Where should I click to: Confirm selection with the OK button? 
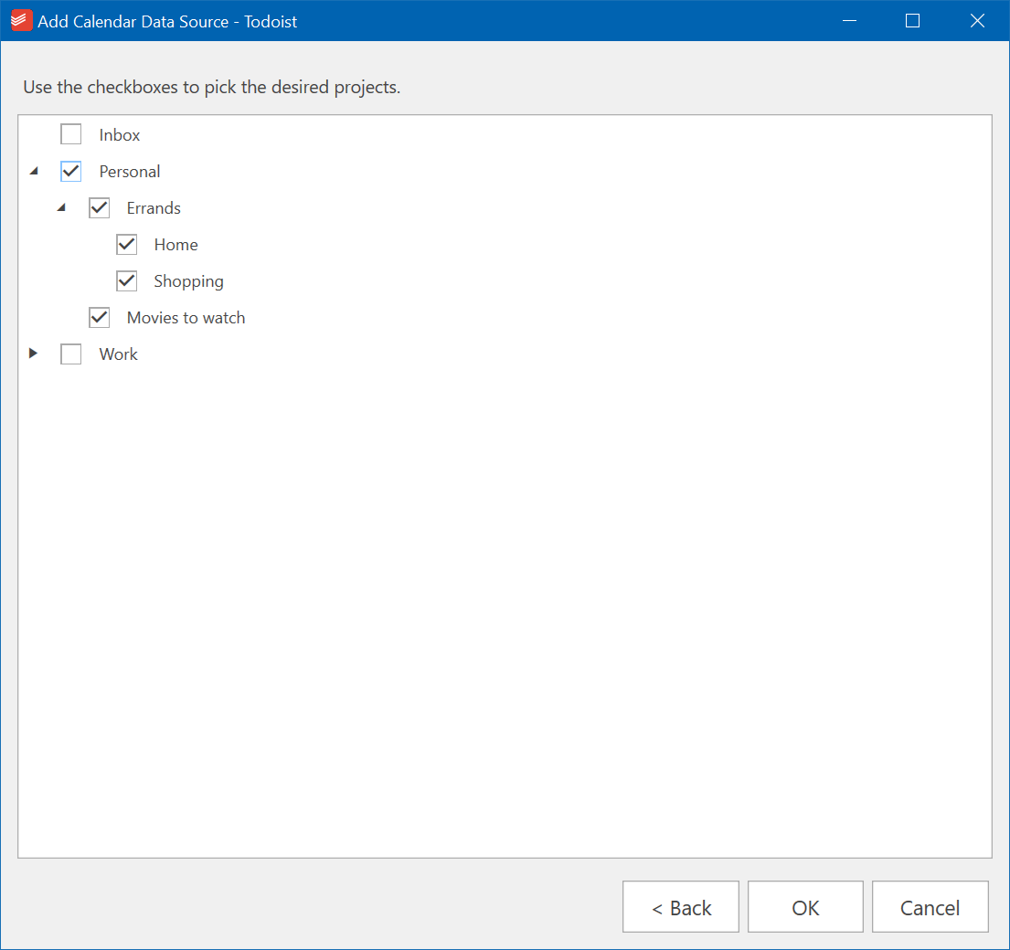805,907
